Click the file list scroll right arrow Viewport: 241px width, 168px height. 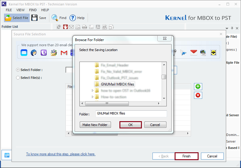(188, 133)
